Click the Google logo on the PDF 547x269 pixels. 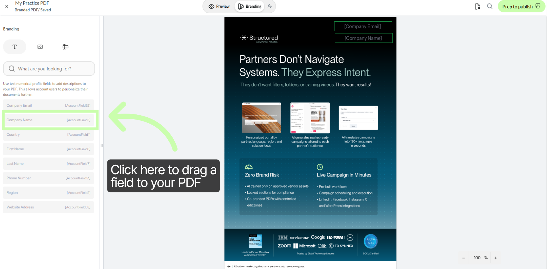click(x=318, y=237)
